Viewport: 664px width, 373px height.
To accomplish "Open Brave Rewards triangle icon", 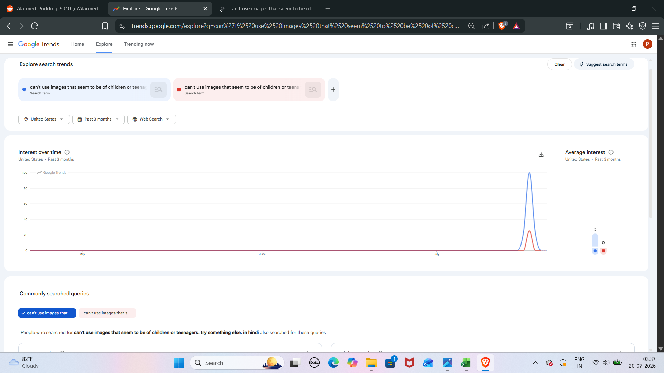I will point(516,26).
